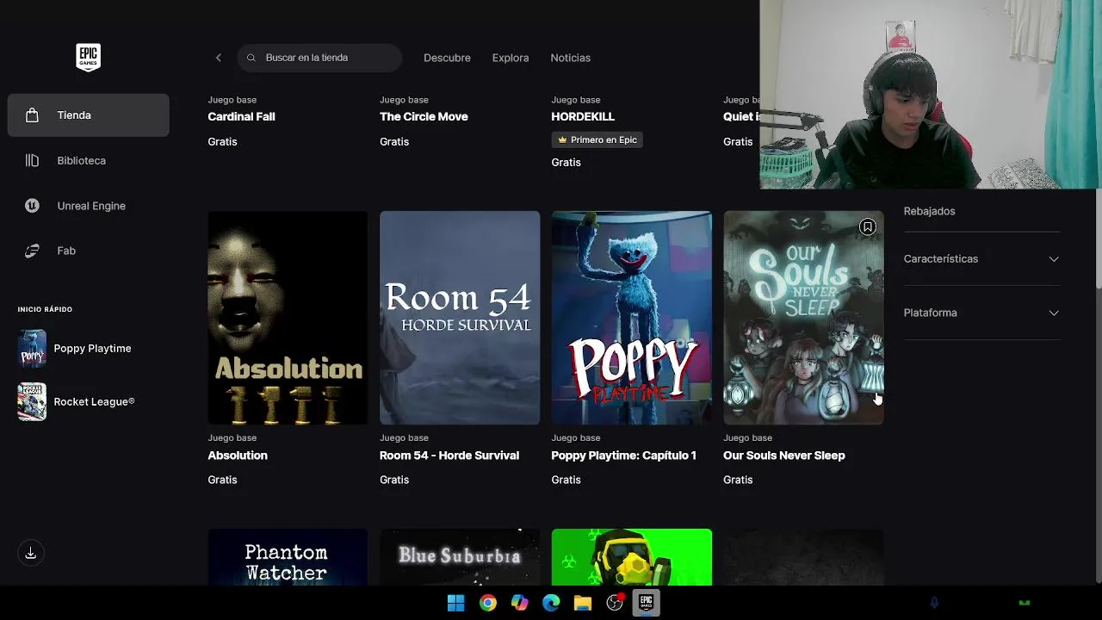Click Our Souls Never Sleep cover art
1102x620 pixels.
(803, 318)
